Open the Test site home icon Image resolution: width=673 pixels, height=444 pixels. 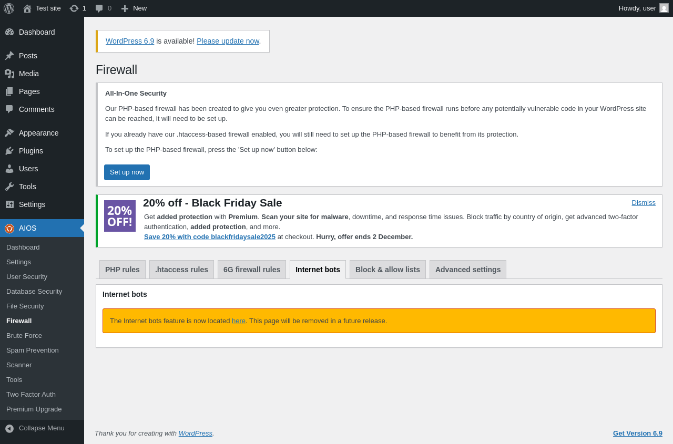click(27, 8)
